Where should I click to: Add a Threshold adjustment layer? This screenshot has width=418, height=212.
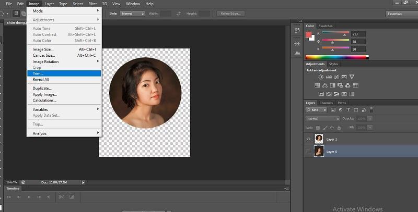(x=336, y=94)
